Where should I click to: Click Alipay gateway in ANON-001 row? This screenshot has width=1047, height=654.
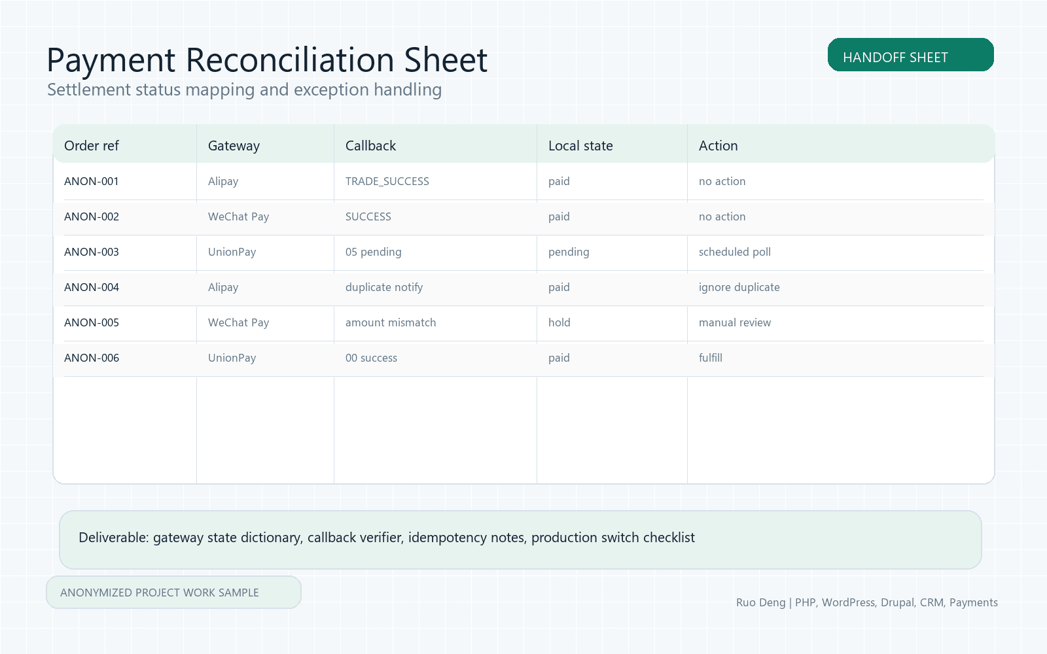click(223, 182)
